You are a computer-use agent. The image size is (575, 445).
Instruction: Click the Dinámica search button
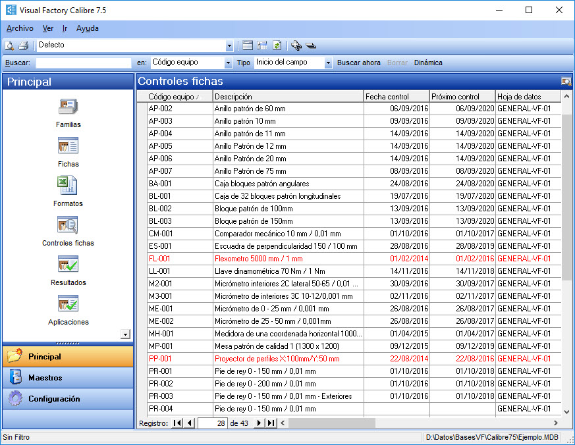[x=428, y=63]
